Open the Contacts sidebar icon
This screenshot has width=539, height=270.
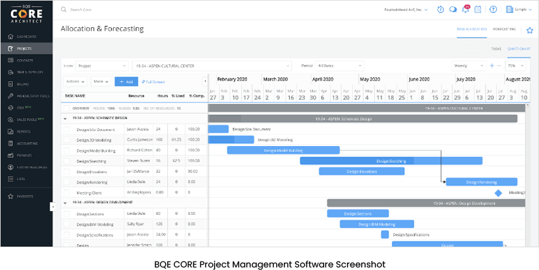(10, 60)
